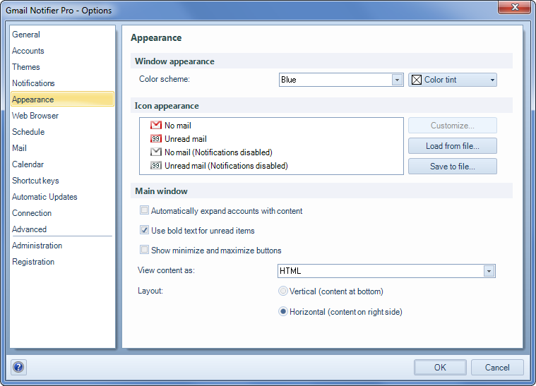Click the Color tint crossed box icon
Image resolution: width=536 pixels, height=386 pixels.
click(x=417, y=80)
